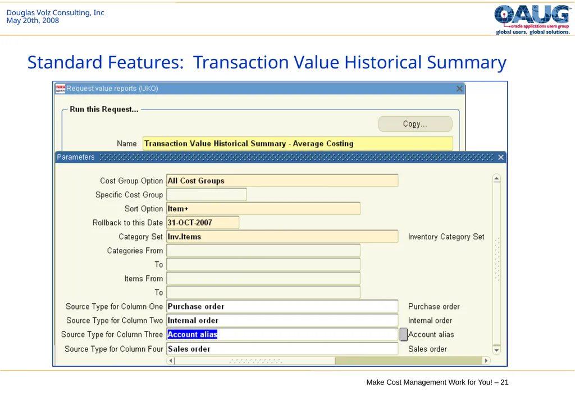Click Source Type for Column Three field
This screenshot has width=575, height=397.
[x=282, y=334]
